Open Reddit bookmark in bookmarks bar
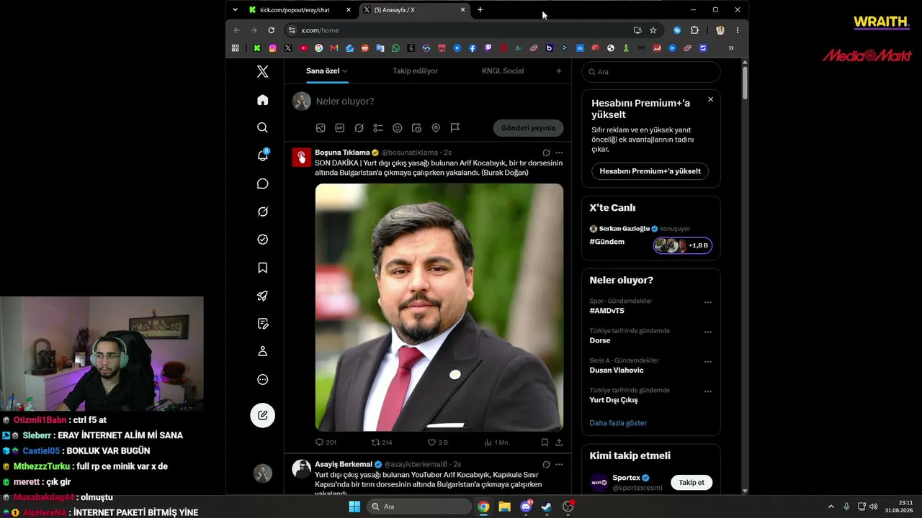 click(364, 48)
